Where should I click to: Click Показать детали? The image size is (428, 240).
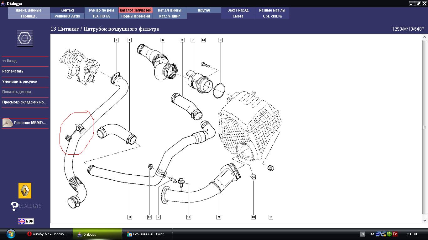click(x=17, y=92)
